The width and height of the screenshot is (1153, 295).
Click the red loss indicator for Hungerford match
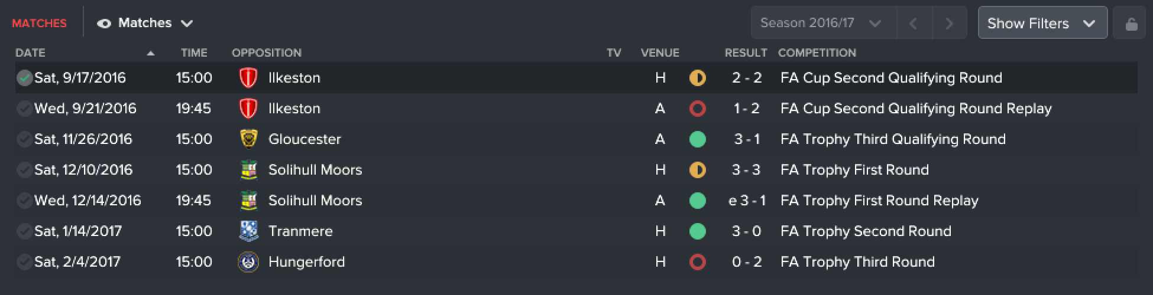[698, 262]
